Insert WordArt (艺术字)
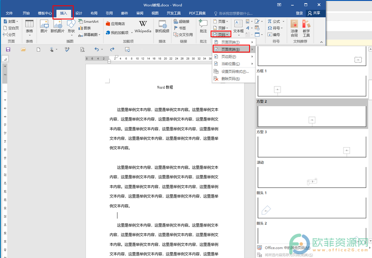372x258 pixels. (x=249, y=28)
